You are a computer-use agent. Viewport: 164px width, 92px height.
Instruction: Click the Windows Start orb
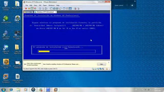[x=3, y=90]
